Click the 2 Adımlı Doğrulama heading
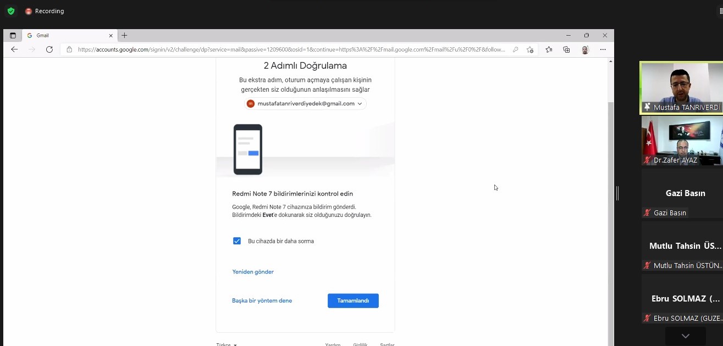 pos(305,66)
